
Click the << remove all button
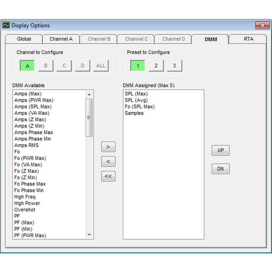coord(108,176)
